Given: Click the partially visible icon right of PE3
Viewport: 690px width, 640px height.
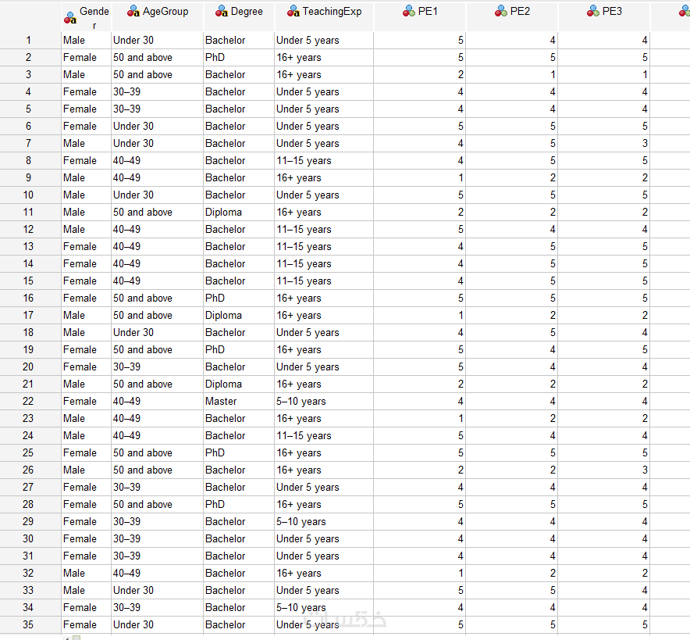Looking at the screenshot, I should tap(685, 12).
